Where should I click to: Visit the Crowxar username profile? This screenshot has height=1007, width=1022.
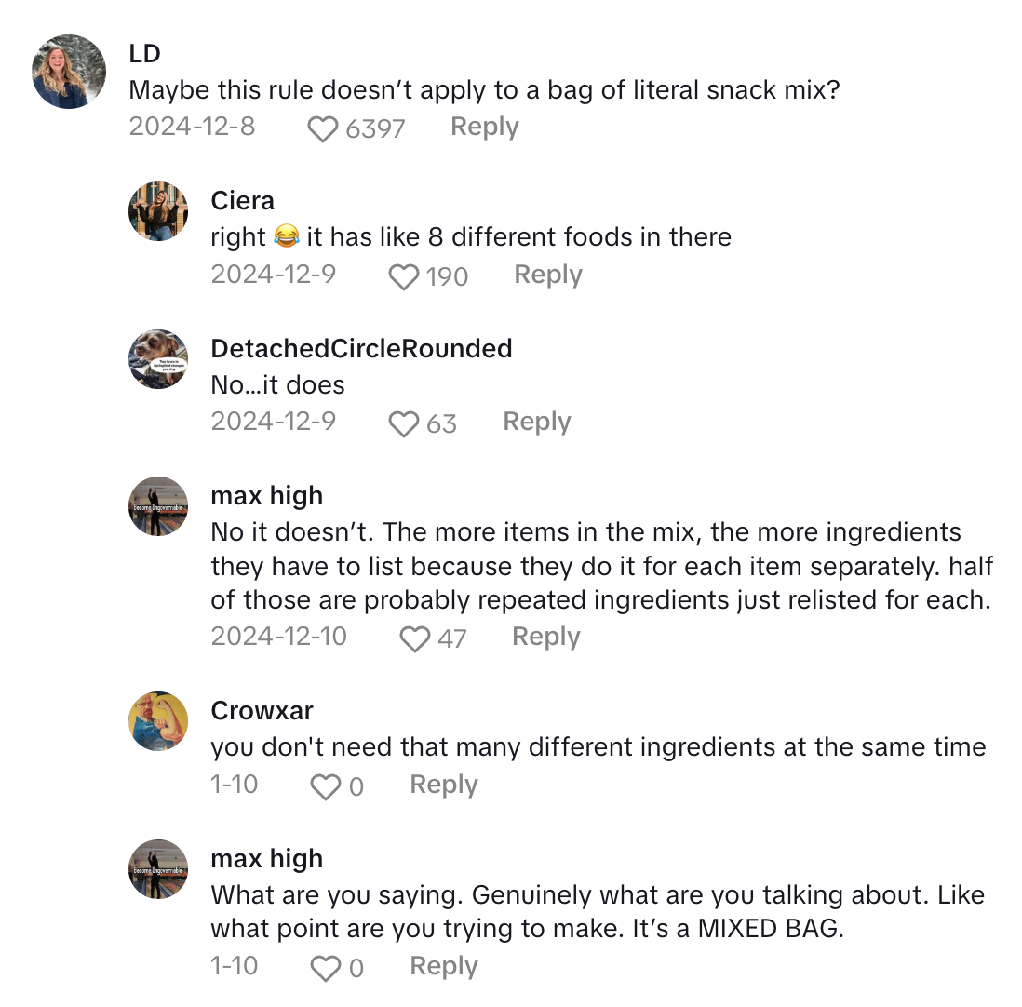(262, 711)
